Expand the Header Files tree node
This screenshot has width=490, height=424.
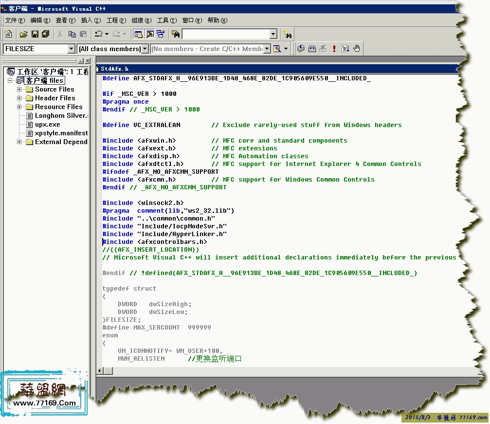[19, 98]
